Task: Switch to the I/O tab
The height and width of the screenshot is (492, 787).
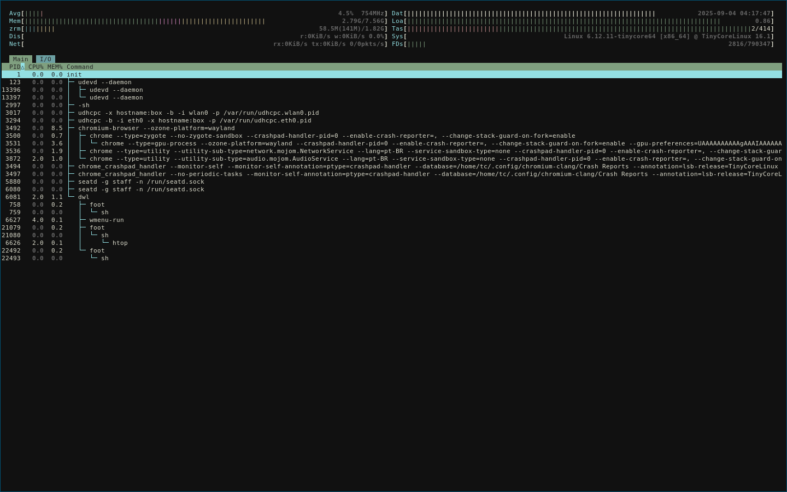Action: coord(45,59)
